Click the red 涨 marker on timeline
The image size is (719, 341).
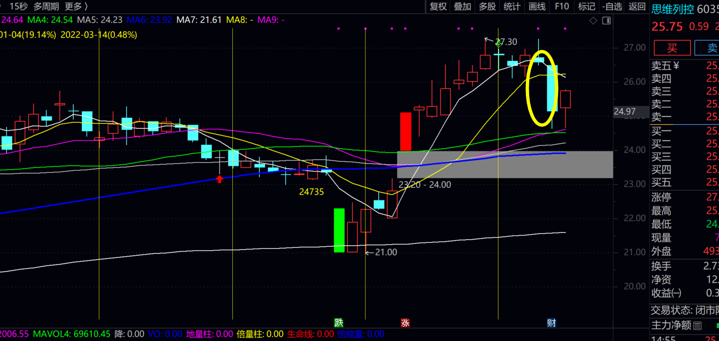tap(405, 323)
